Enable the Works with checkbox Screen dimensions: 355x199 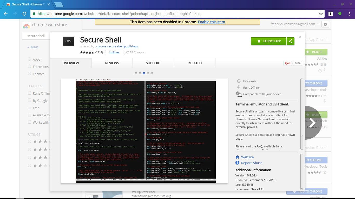coord(29,122)
